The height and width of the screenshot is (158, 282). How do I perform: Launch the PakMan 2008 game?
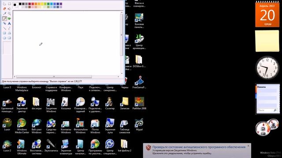click(x=139, y=104)
